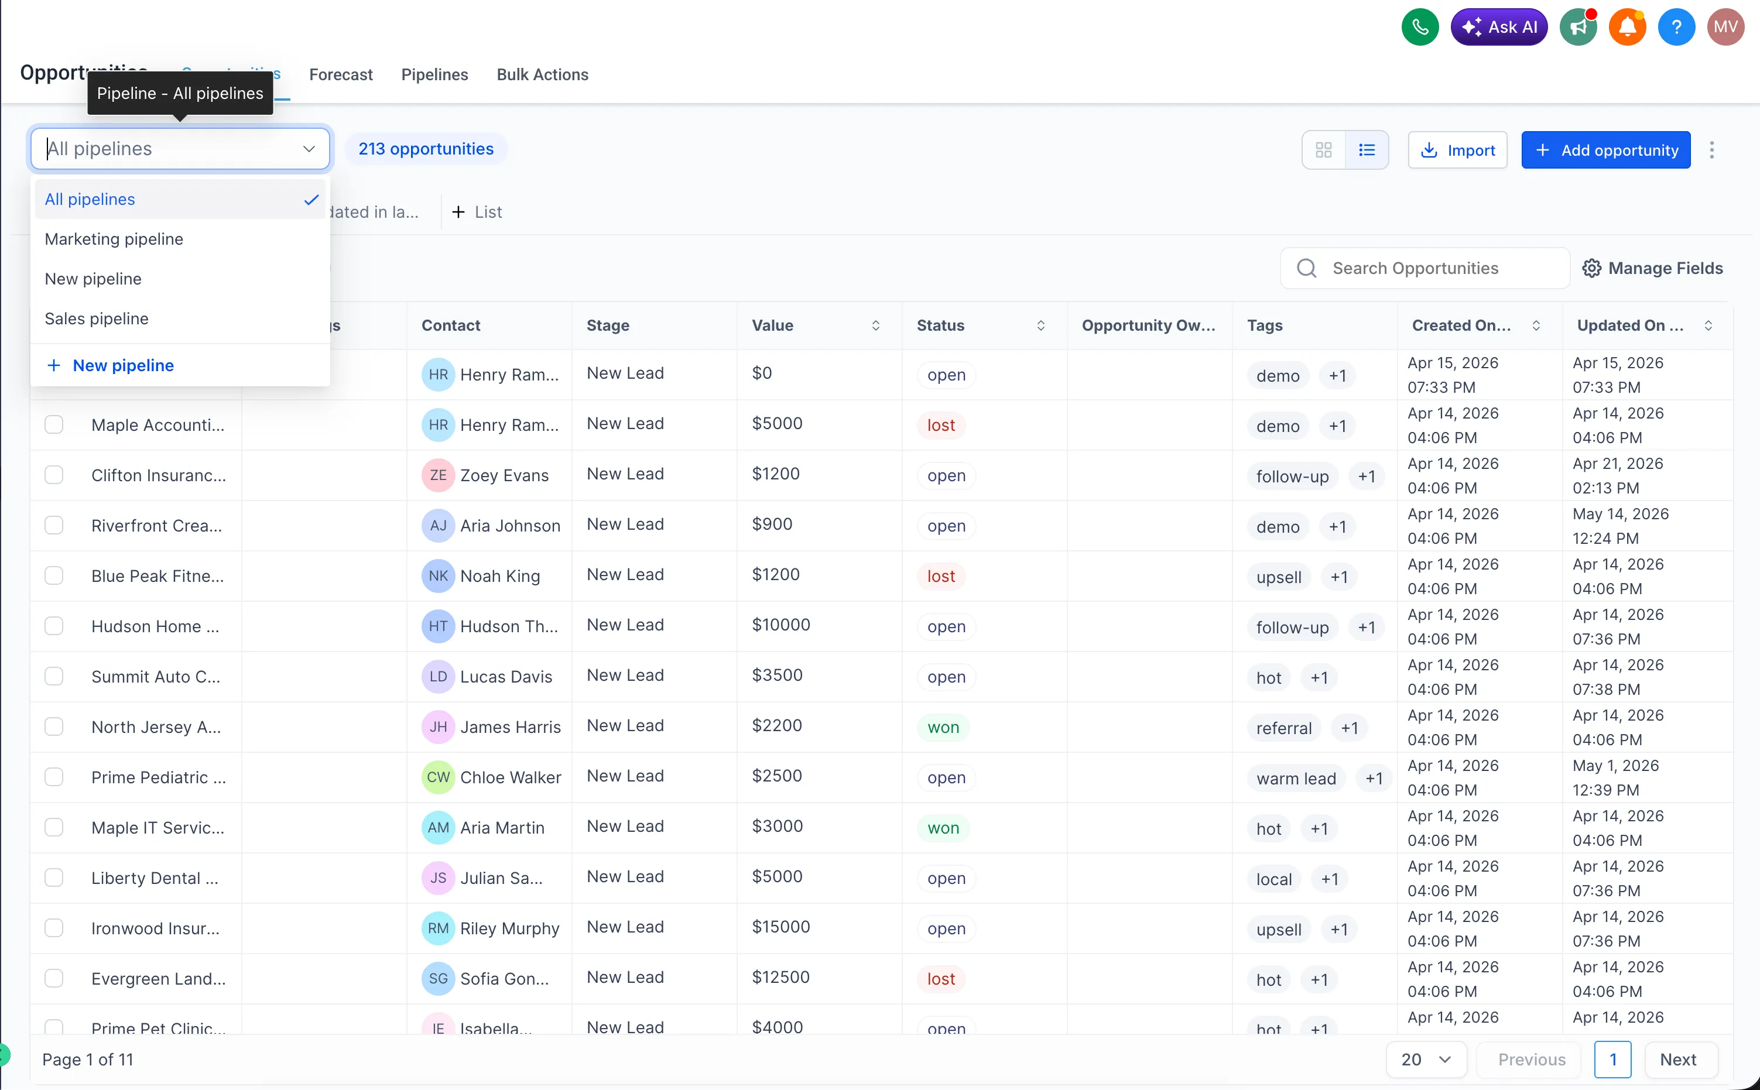Image resolution: width=1760 pixels, height=1090 pixels.
Task: Click the lost status for Noah King
Action: coord(941,576)
